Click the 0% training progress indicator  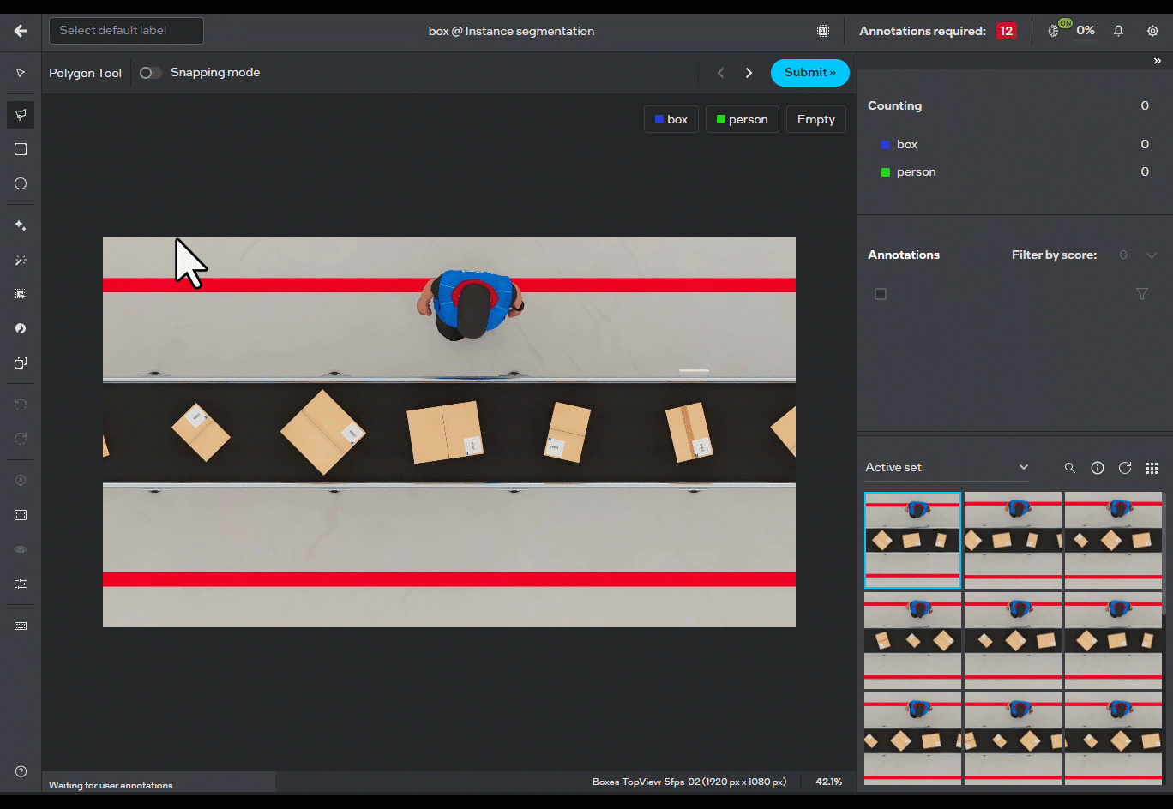click(1086, 31)
